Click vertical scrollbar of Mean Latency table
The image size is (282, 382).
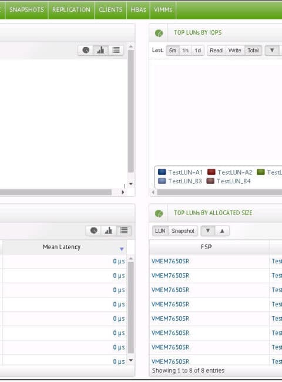[x=131, y=307]
